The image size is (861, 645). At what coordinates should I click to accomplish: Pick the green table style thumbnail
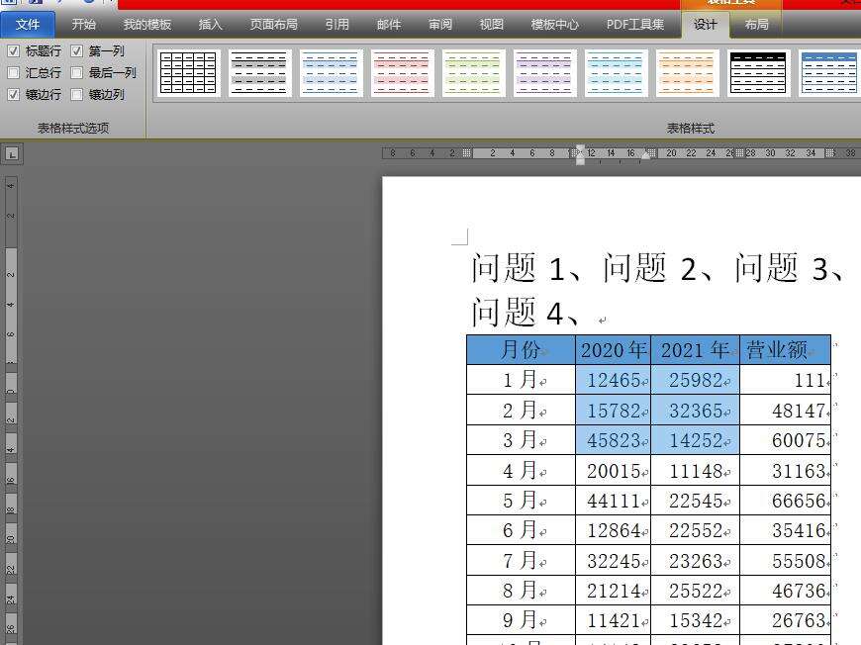[x=473, y=73]
